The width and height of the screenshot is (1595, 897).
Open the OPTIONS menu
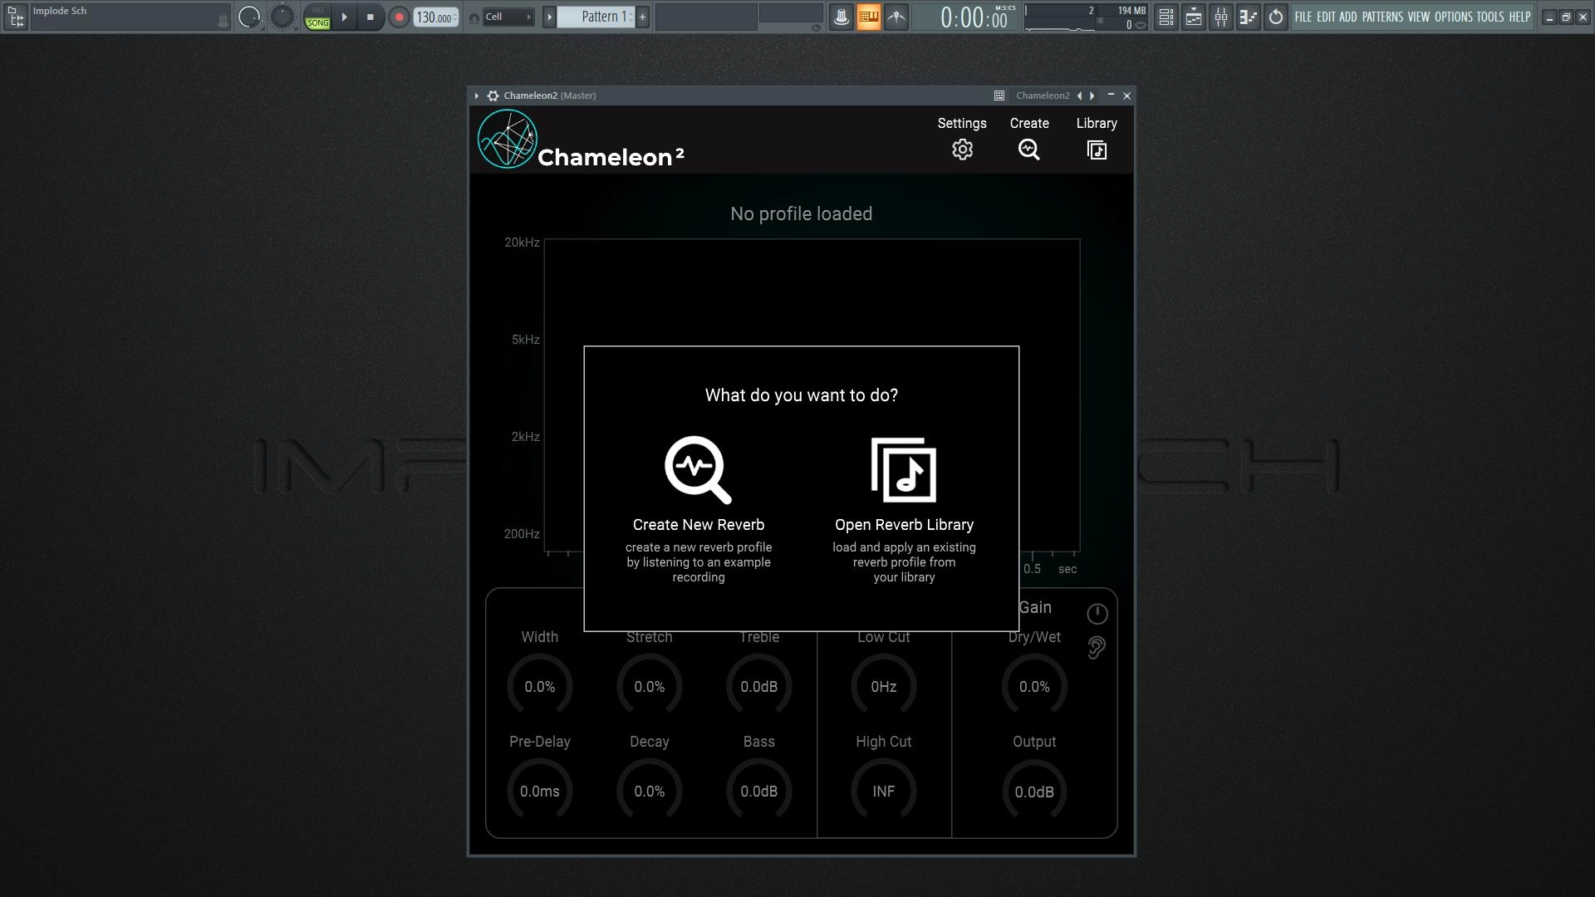tap(1454, 17)
